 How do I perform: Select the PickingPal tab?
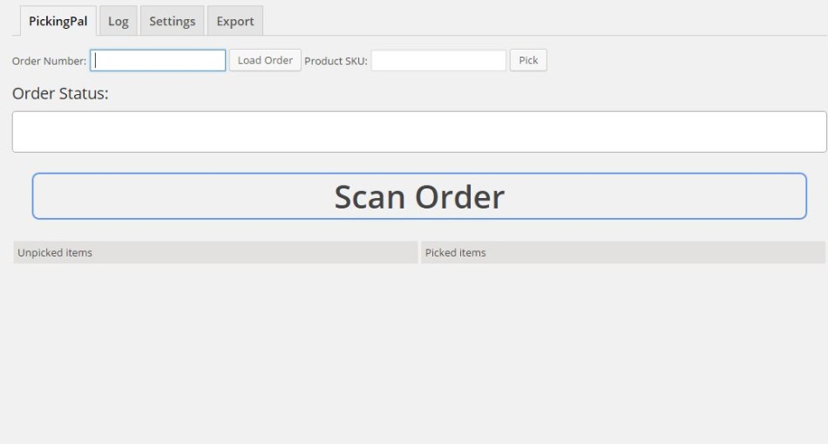[x=58, y=22]
